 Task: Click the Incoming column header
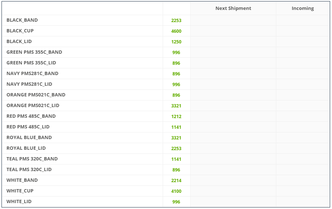coord(302,8)
